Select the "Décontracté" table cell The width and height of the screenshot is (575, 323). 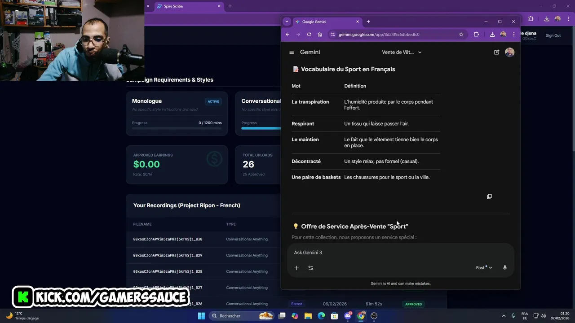[306, 161]
